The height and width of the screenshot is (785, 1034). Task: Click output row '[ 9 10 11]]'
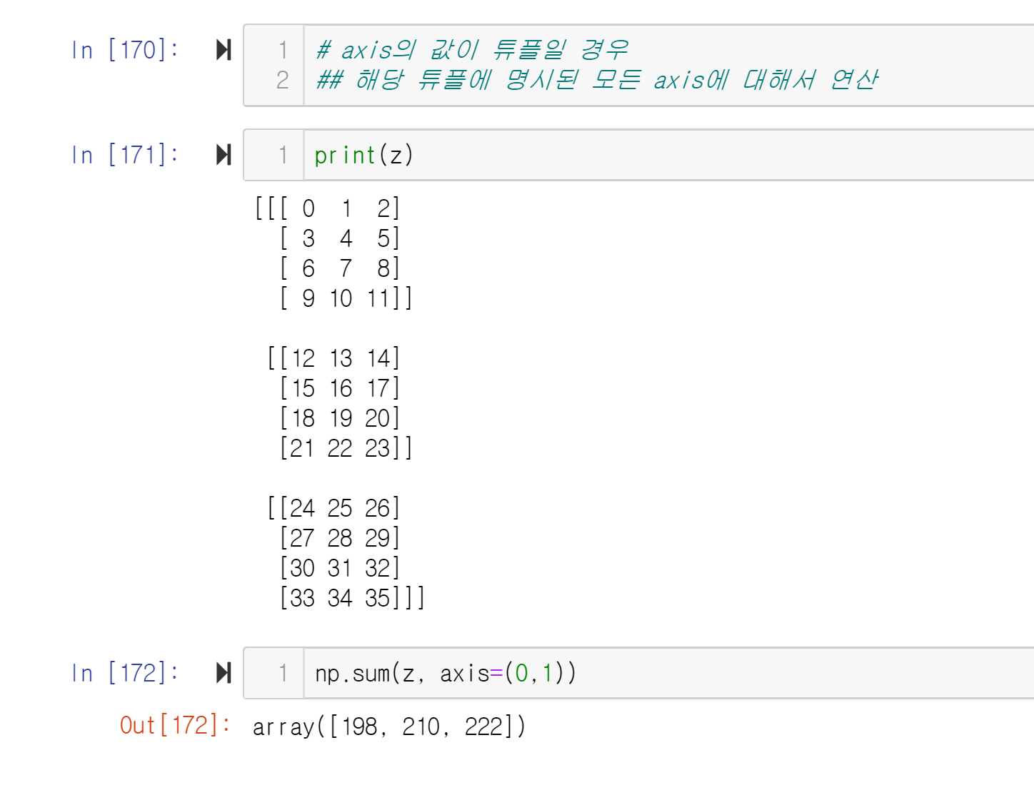[346, 298]
